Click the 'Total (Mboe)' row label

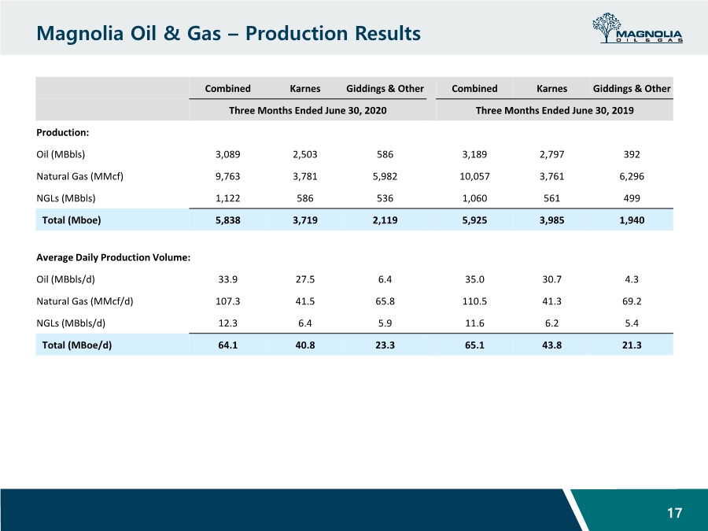point(72,220)
